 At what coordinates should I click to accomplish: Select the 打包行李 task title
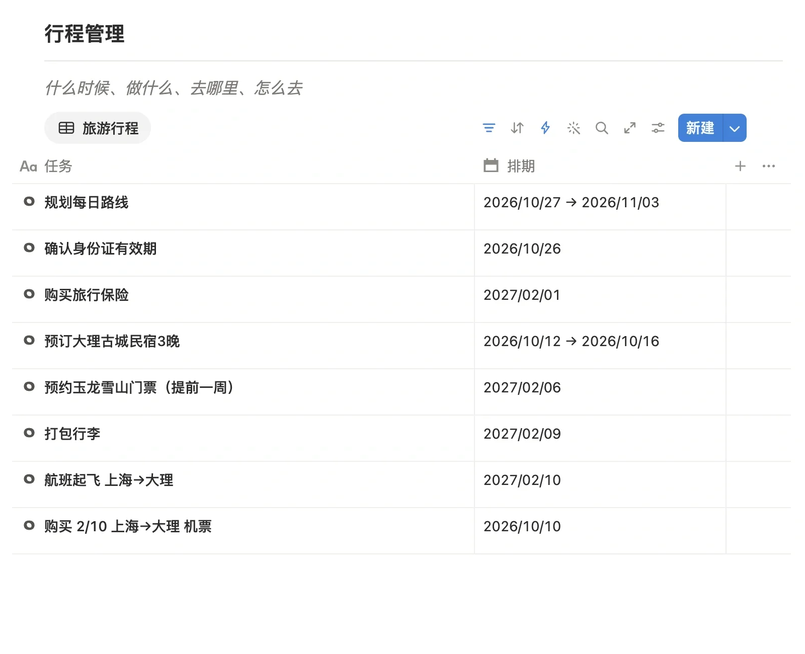[x=72, y=434]
